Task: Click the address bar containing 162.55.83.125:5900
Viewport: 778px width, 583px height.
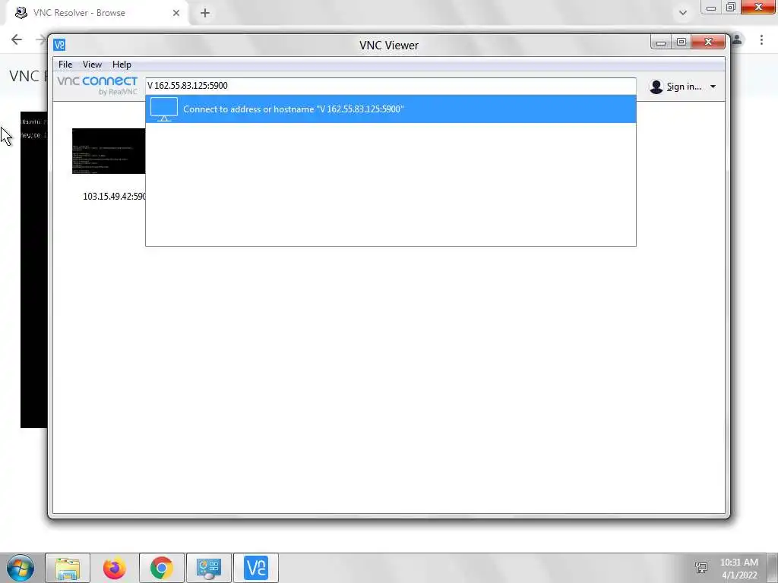Action: click(x=391, y=86)
